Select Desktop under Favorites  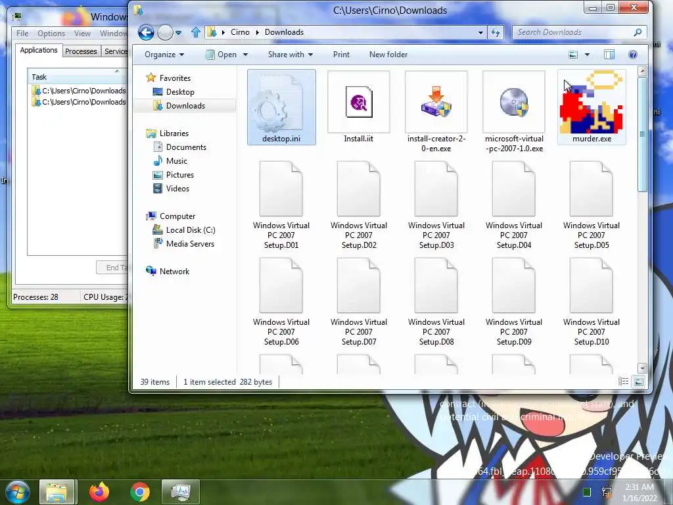click(x=174, y=92)
